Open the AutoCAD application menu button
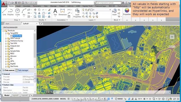Viewport: 181px width, 102px height. [4, 4]
